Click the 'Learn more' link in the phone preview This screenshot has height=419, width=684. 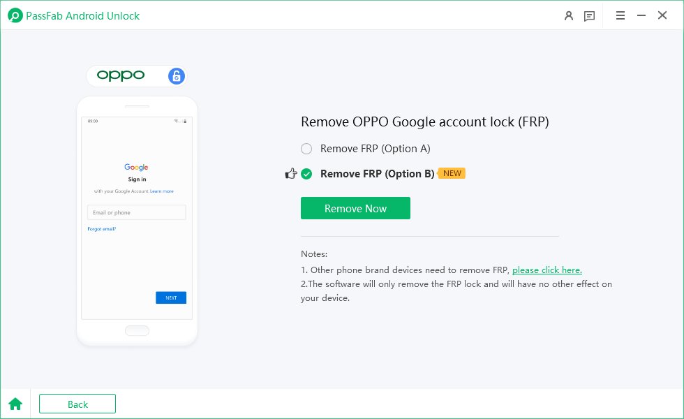(x=162, y=191)
